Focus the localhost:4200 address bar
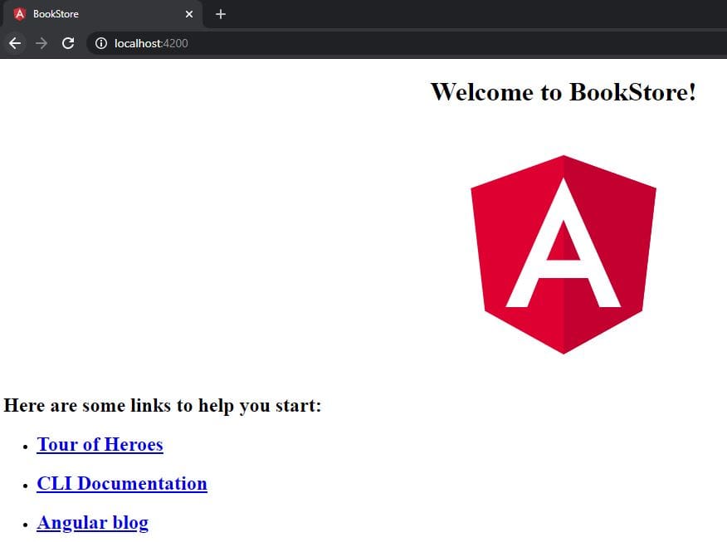Screen dimensions: 727x542 click(408, 43)
